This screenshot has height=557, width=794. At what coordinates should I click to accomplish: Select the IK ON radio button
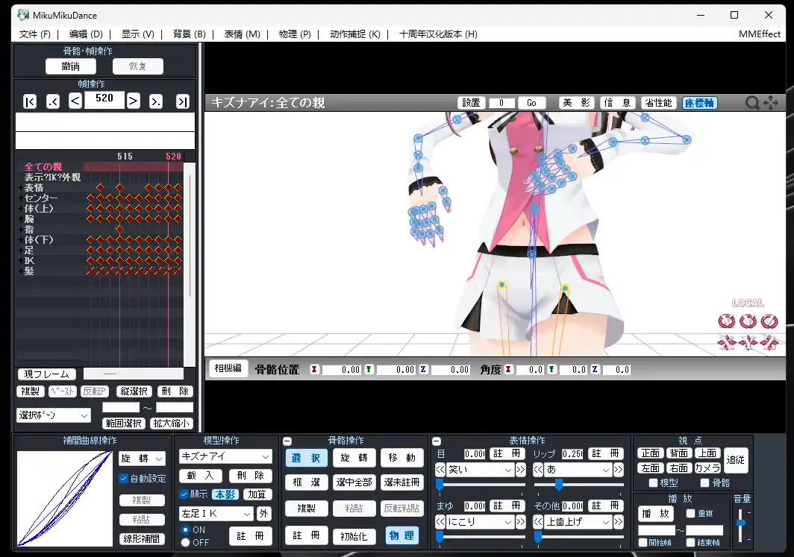185,529
